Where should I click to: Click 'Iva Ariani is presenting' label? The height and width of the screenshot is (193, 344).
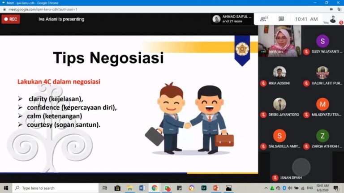[61, 19]
